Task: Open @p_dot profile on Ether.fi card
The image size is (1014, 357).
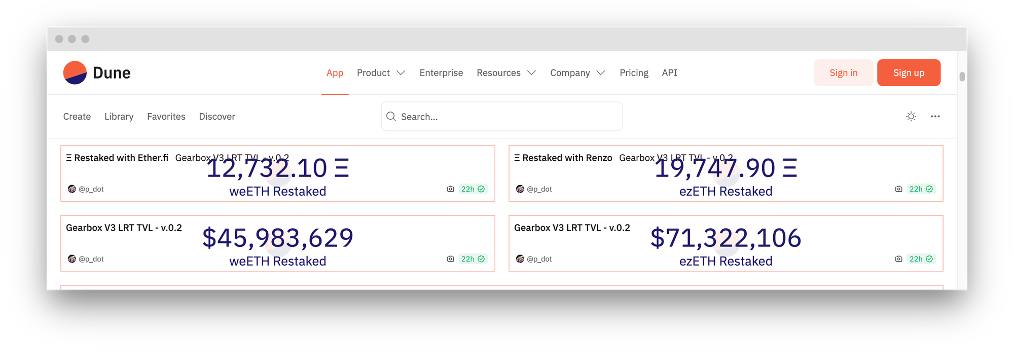Action: 91,189
